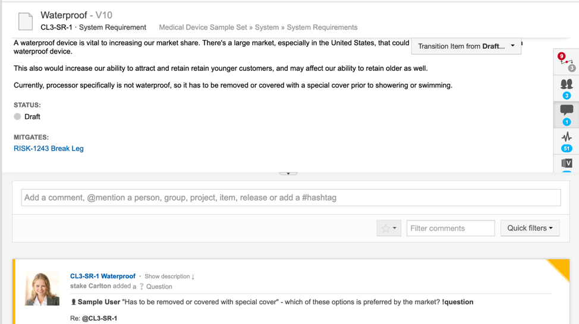
Task: Toggle the panel collapse handle above comments
Action: click(x=288, y=173)
